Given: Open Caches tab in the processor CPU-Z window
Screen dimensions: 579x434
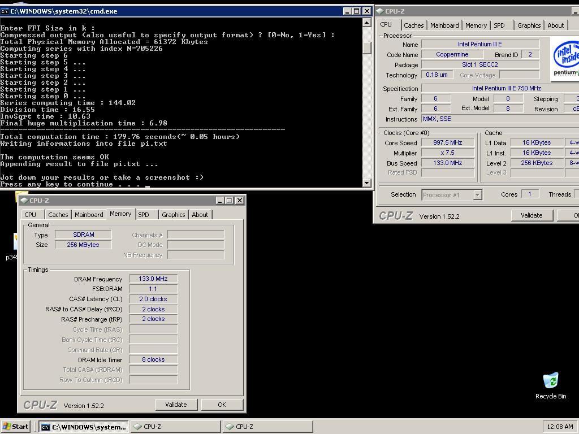Looking at the screenshot, I should click(413, 25).
